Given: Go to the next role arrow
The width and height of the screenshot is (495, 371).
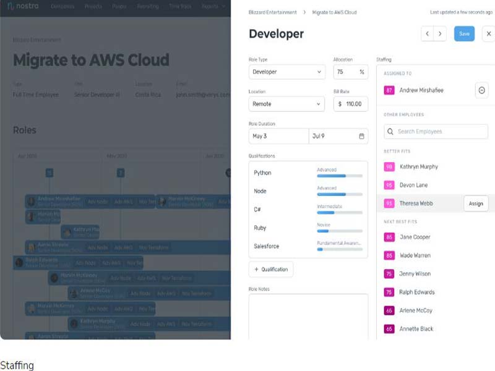Looking at the screenshot, I should click(x=440, y=34).
